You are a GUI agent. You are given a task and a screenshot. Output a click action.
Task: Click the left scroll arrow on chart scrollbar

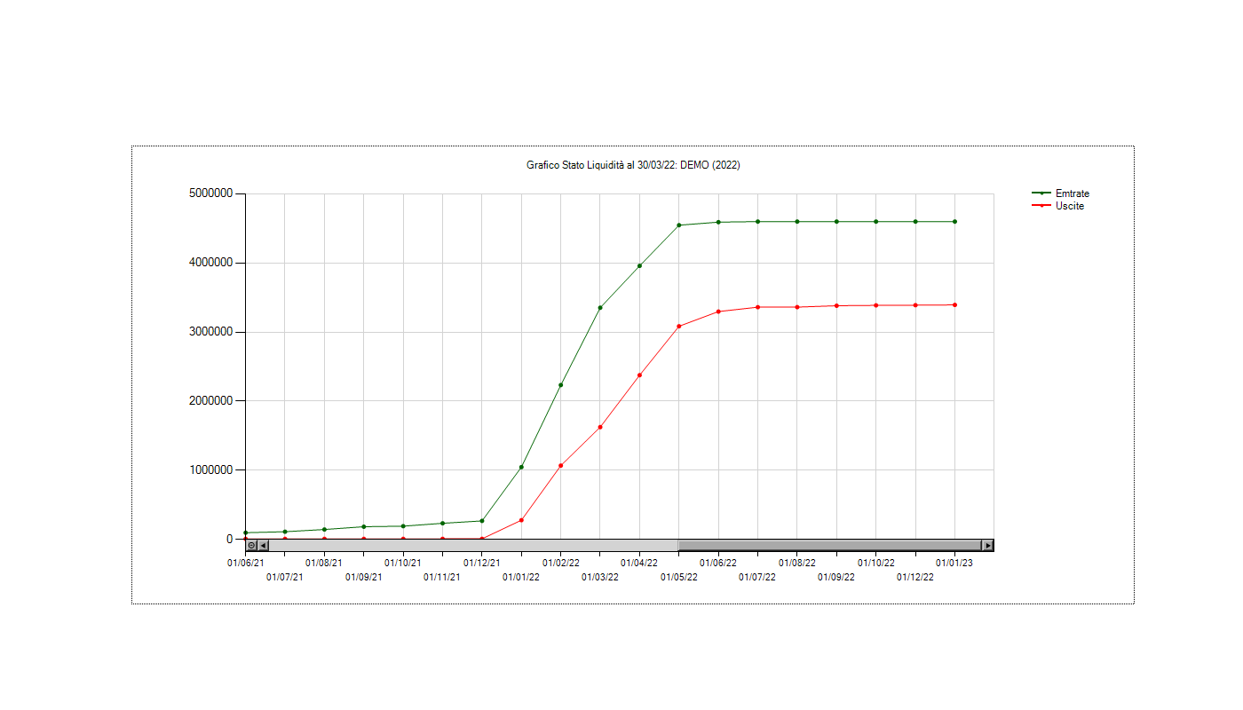(263, 545)
